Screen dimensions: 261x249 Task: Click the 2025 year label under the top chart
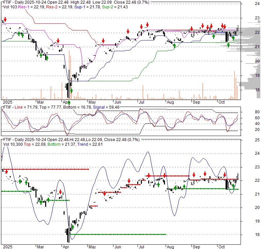(x=8, y=102)
